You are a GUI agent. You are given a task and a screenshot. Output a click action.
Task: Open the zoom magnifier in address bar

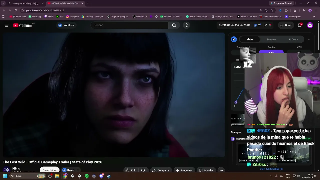click(261, 10)
